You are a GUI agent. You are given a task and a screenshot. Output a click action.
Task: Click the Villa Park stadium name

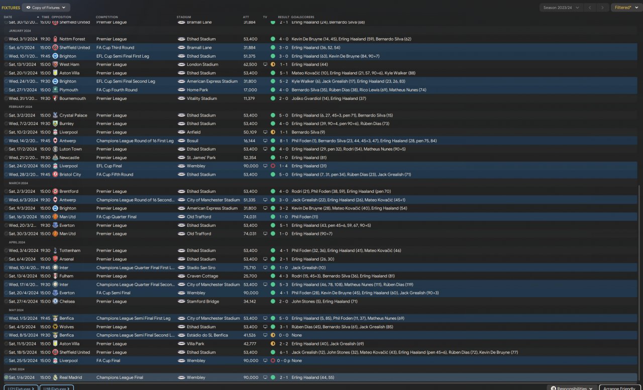195,344
